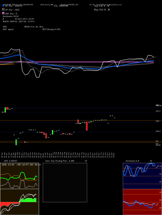
Task: Click the 1053.5 price axis label
Action: pyautogui.click(x=158, y=111)
